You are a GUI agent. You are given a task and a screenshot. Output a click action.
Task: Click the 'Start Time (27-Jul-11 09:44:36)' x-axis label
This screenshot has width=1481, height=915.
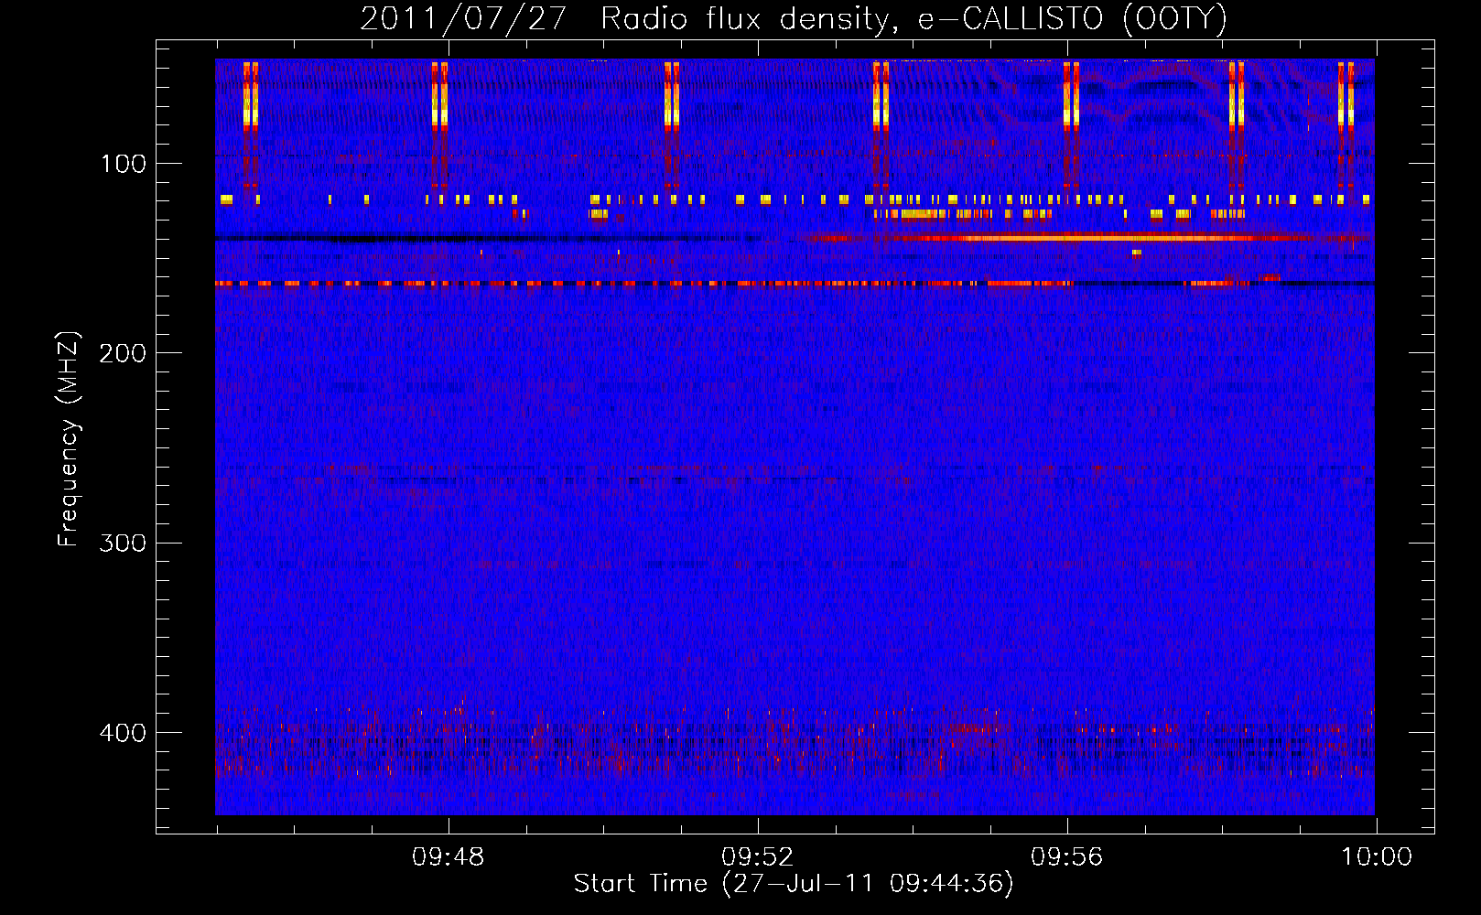click(794, 884)
